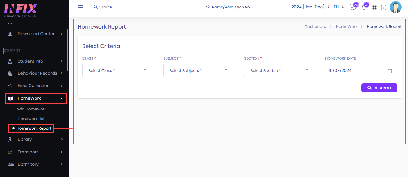Image resolution: width=408 pixels, height=177 pixels.
Task: Click the Library icon
Action: pos(10,139)
